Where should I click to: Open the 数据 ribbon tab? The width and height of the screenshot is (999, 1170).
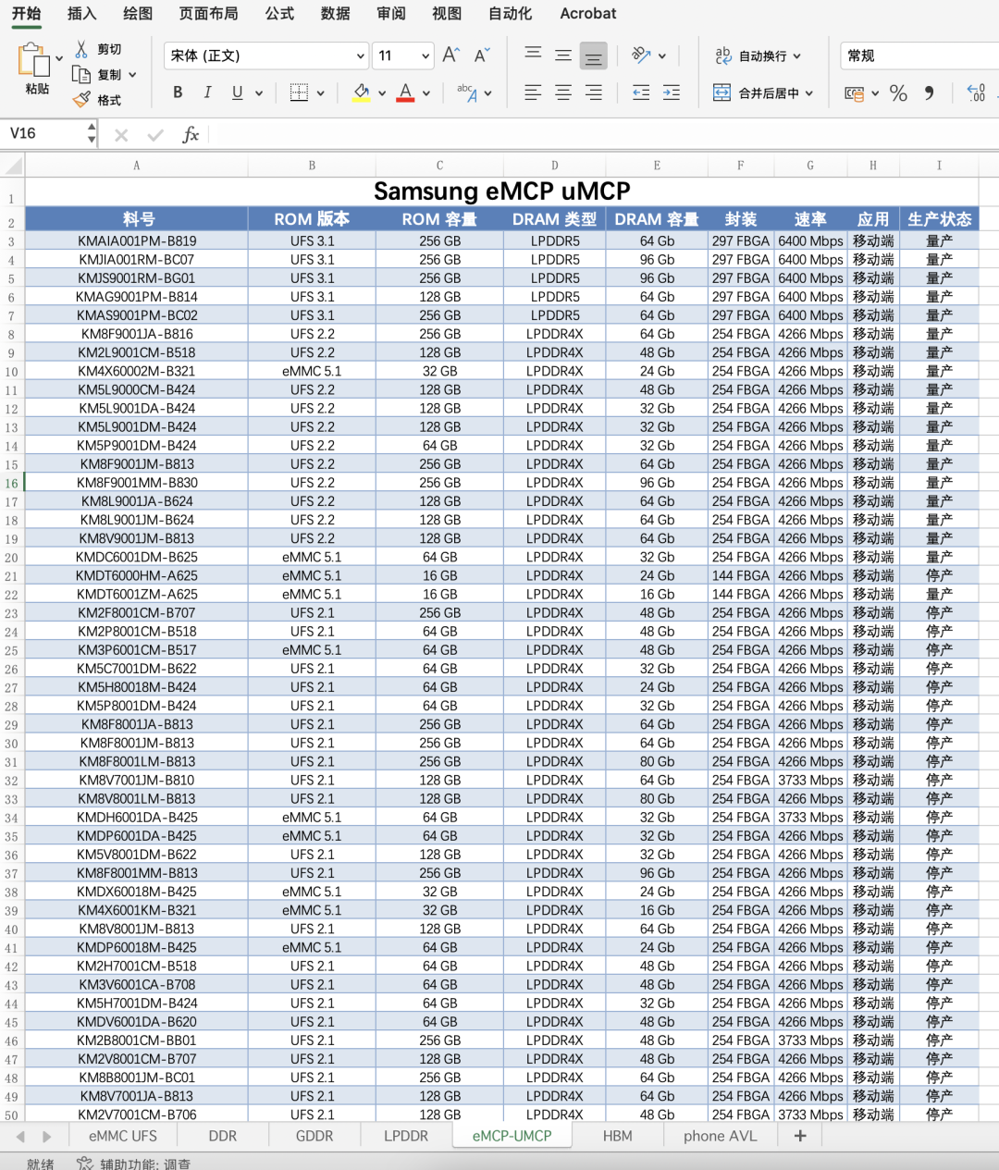click(335, 14)
